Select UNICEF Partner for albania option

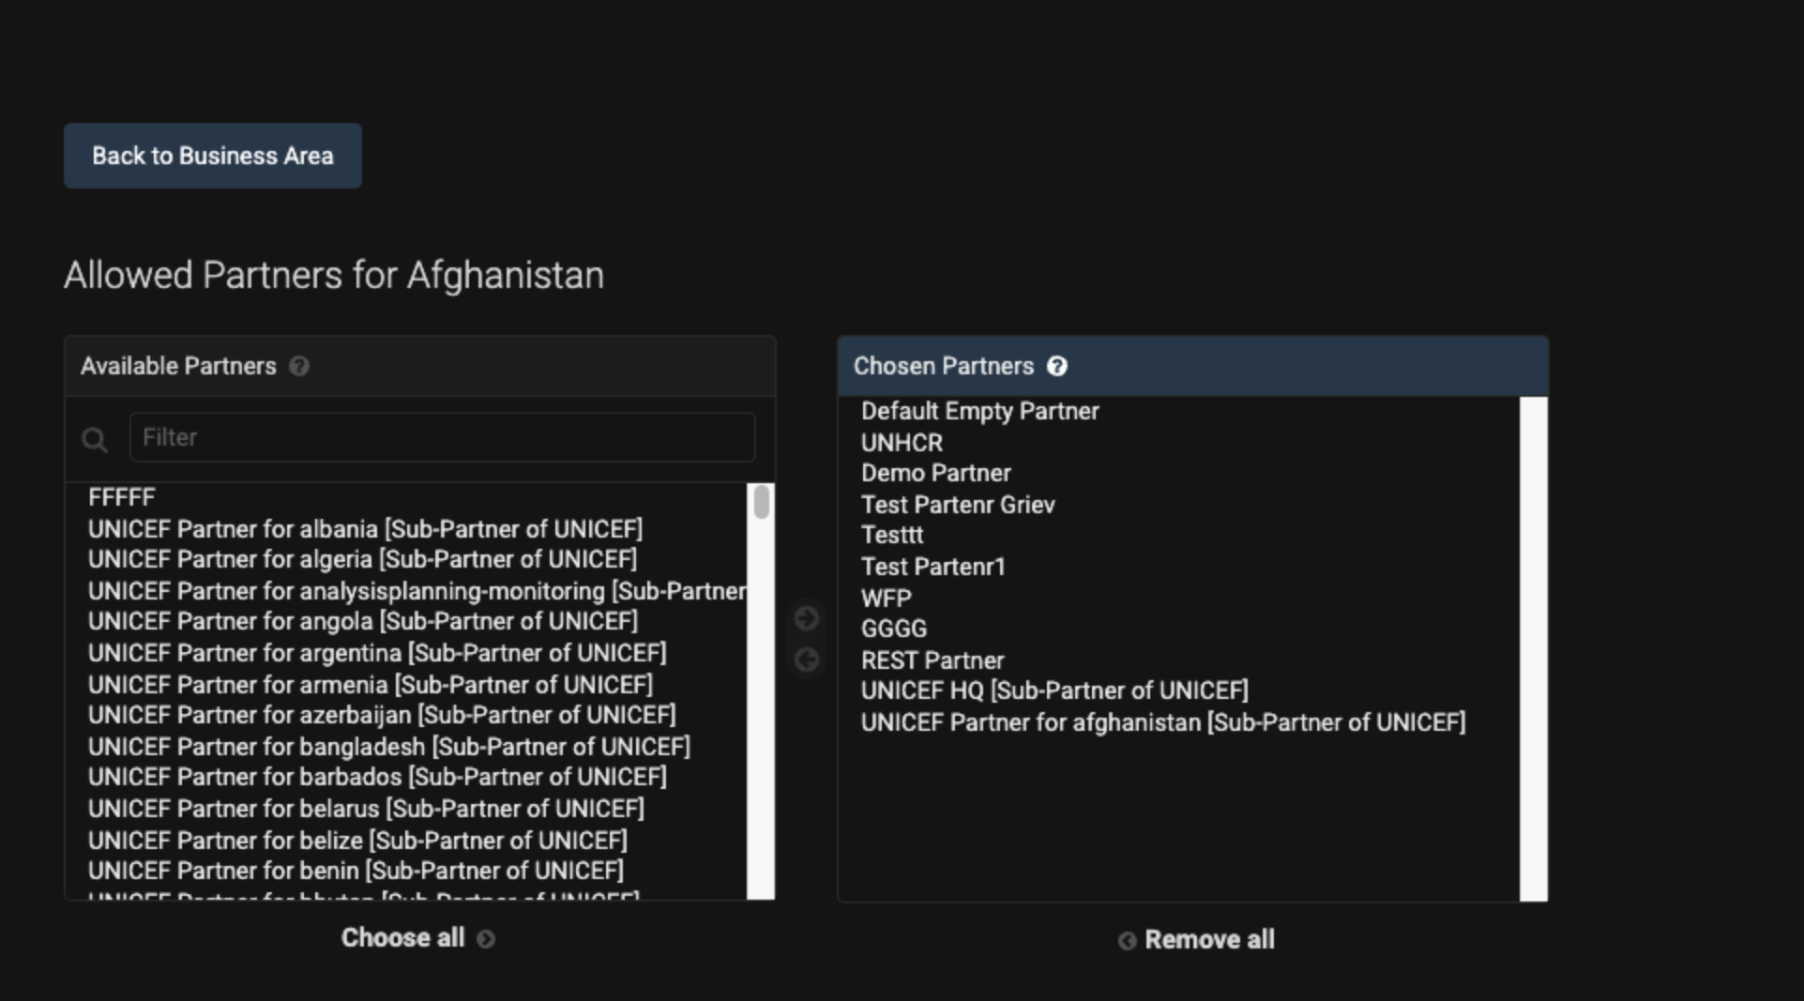coord(365,529)
